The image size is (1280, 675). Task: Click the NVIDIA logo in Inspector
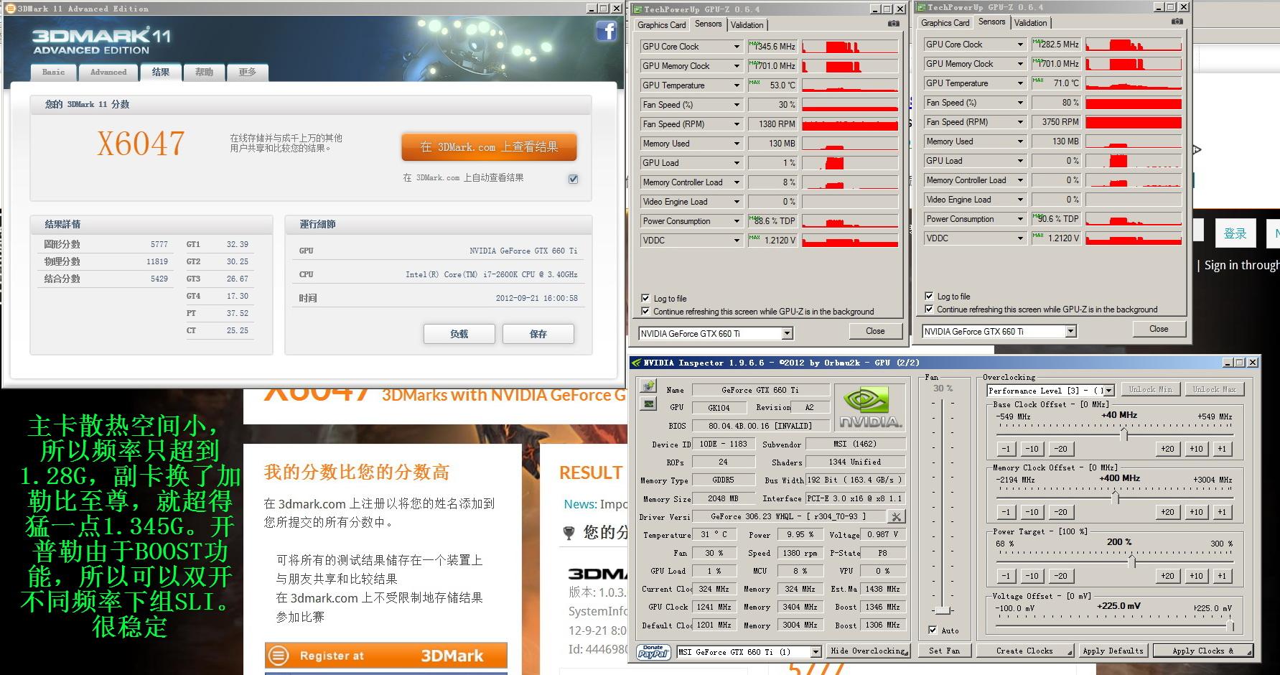pos(870,407)
